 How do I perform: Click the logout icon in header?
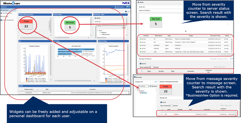pos(127,7)
